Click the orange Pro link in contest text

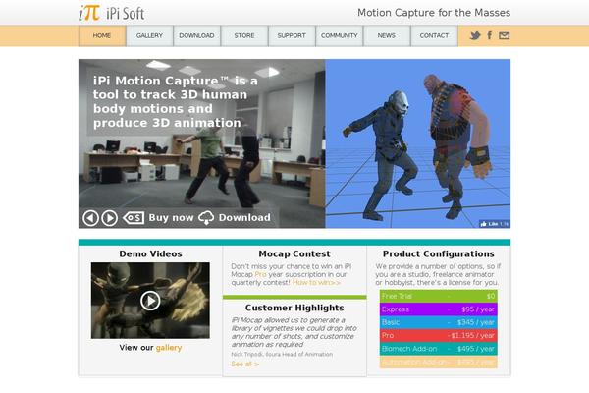click(x=260, y=274)
